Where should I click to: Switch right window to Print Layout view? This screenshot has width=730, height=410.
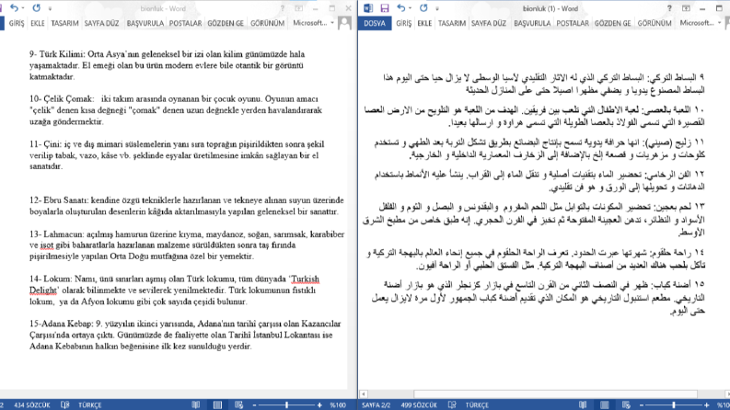(604, 404)
